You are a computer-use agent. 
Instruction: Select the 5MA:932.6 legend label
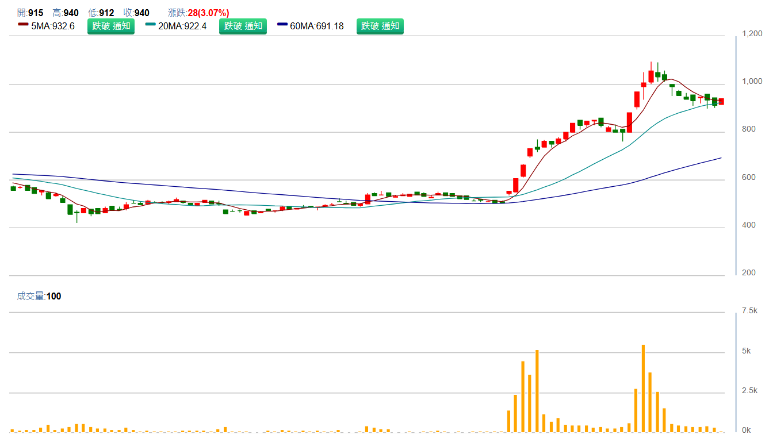53,26
